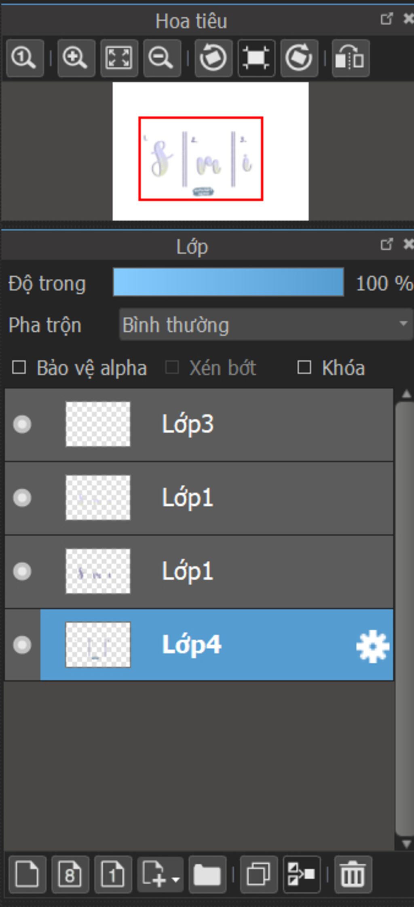Screen dimensions: 414x907
Task: Duplicate the selected layer
Action: click(258, 875)
